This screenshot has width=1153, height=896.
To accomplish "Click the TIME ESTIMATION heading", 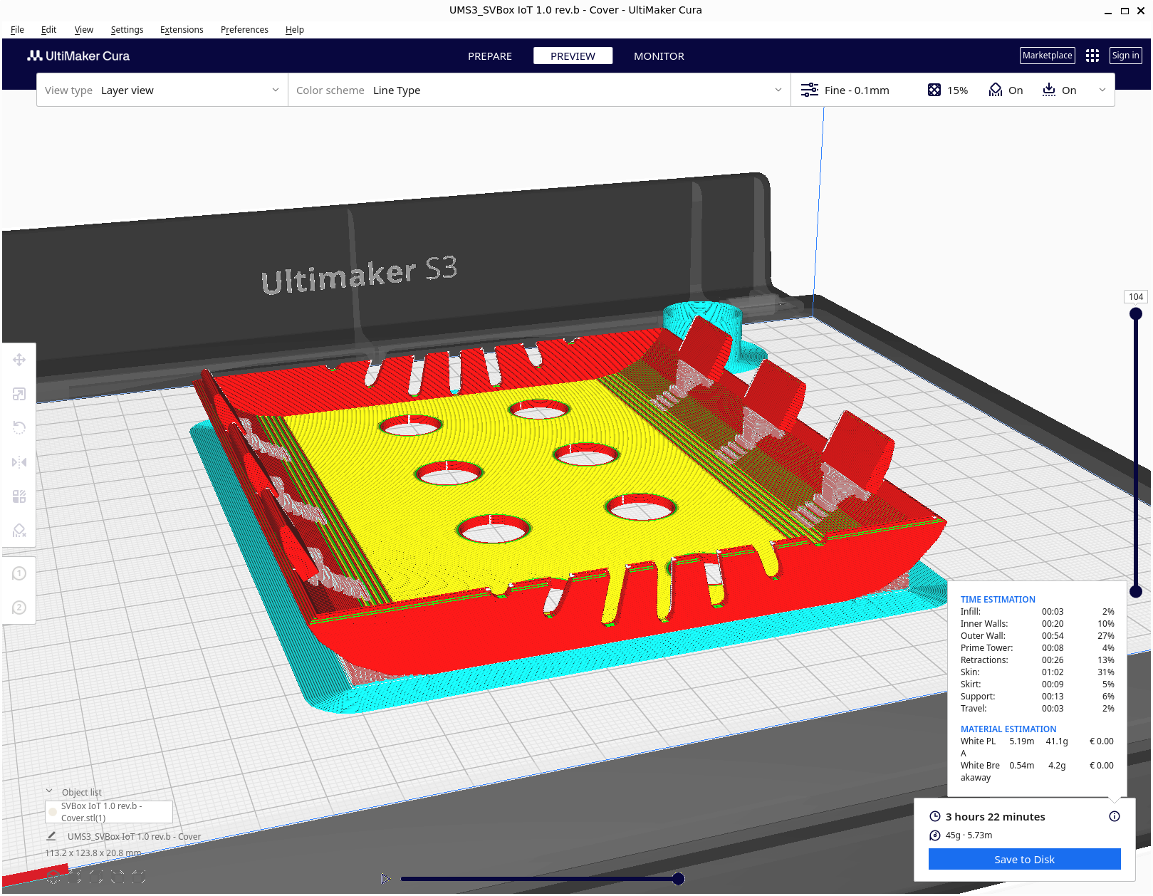I will pyautogui.click(x=998, y=600).
